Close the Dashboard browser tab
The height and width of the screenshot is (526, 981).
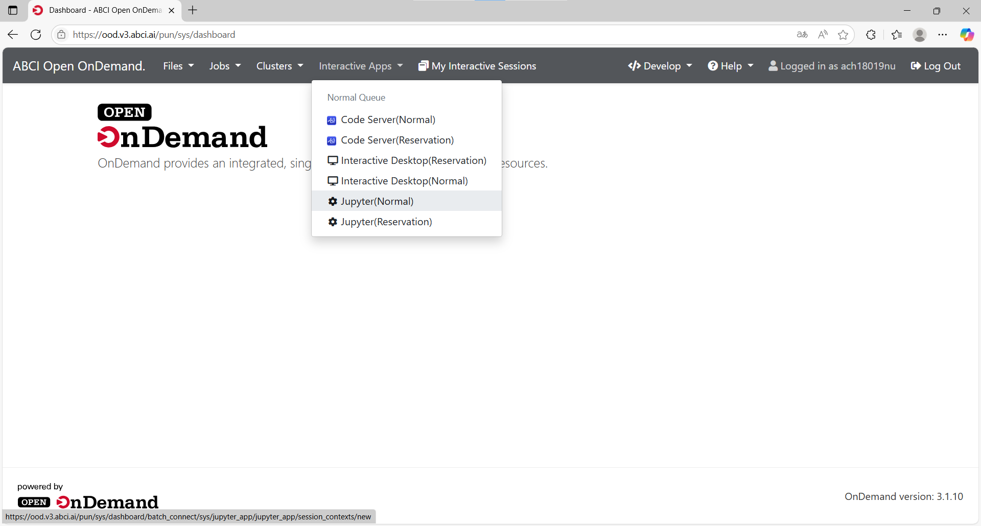click(172, 10)
